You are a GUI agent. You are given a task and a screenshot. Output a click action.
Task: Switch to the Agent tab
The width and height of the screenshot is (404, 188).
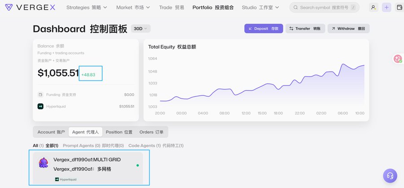(x=85, y=132)
